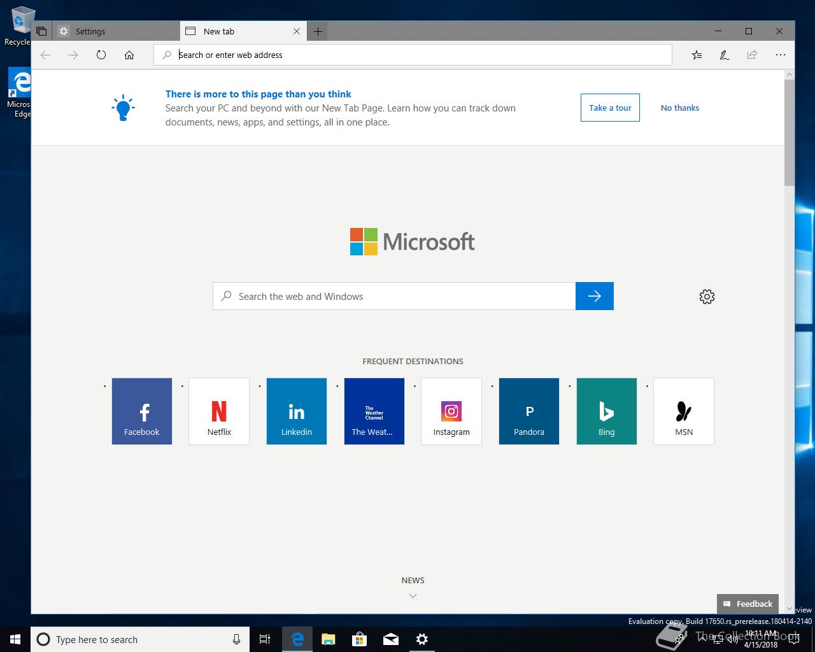Open the Pandora tile
The image size is (815, 652).
529,411
